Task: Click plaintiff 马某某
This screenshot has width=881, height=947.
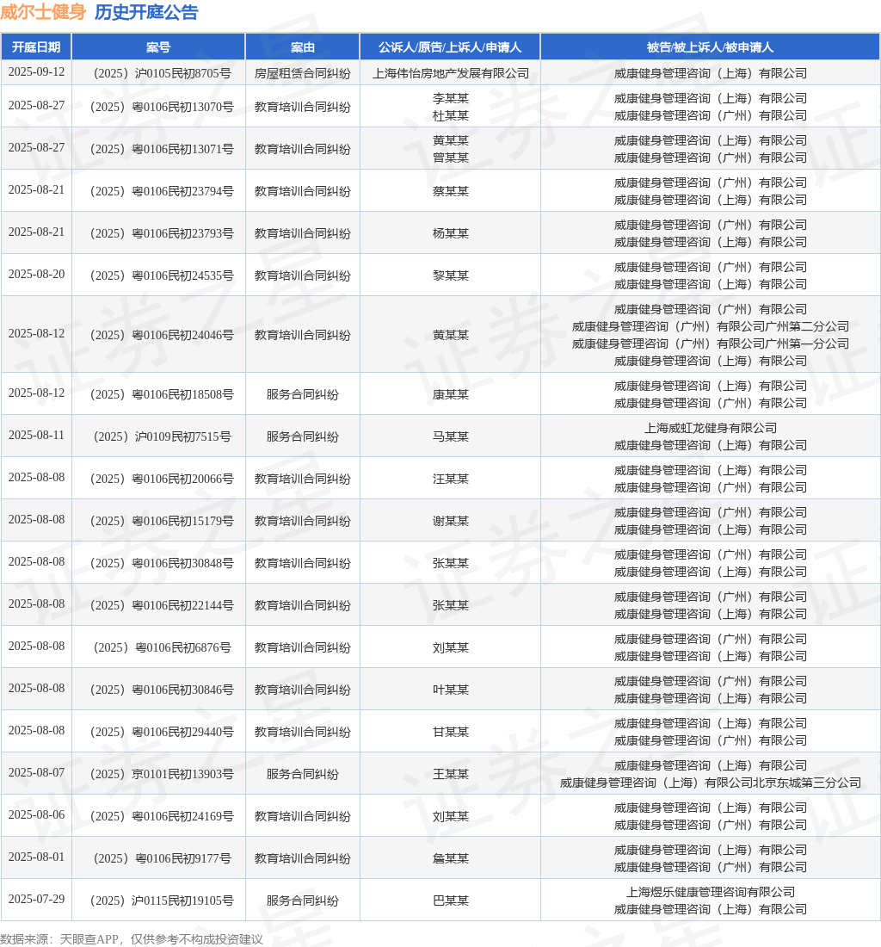Action: click(450, 436)
